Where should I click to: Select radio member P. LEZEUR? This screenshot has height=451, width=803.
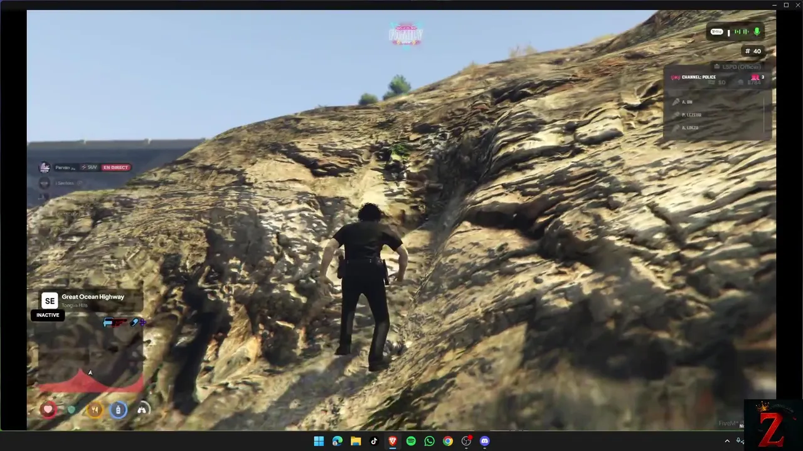[715, 115]
